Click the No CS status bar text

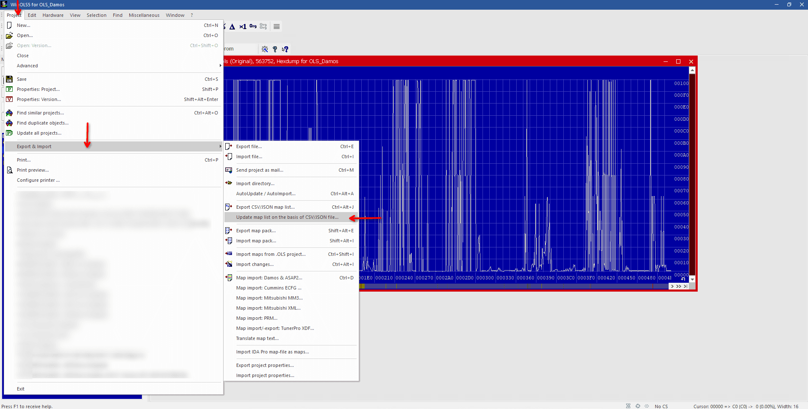[x=661, y=406]
